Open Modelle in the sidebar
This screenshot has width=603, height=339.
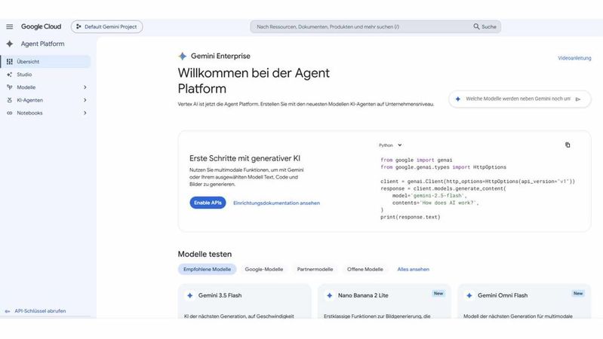pyautogui.click(x=46, y=87)
